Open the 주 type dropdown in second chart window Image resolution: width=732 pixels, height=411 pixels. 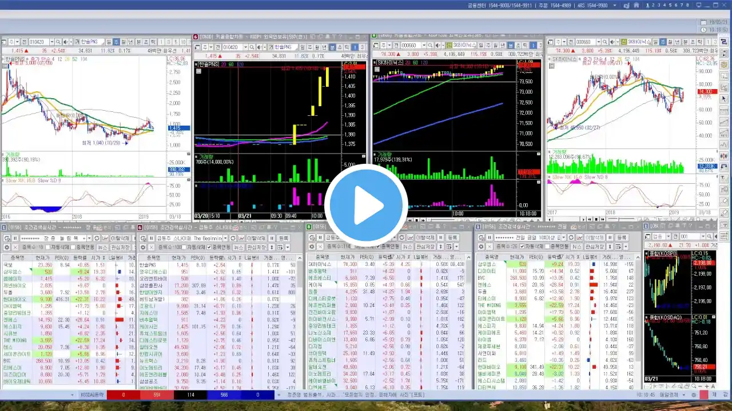pos(211,47)
